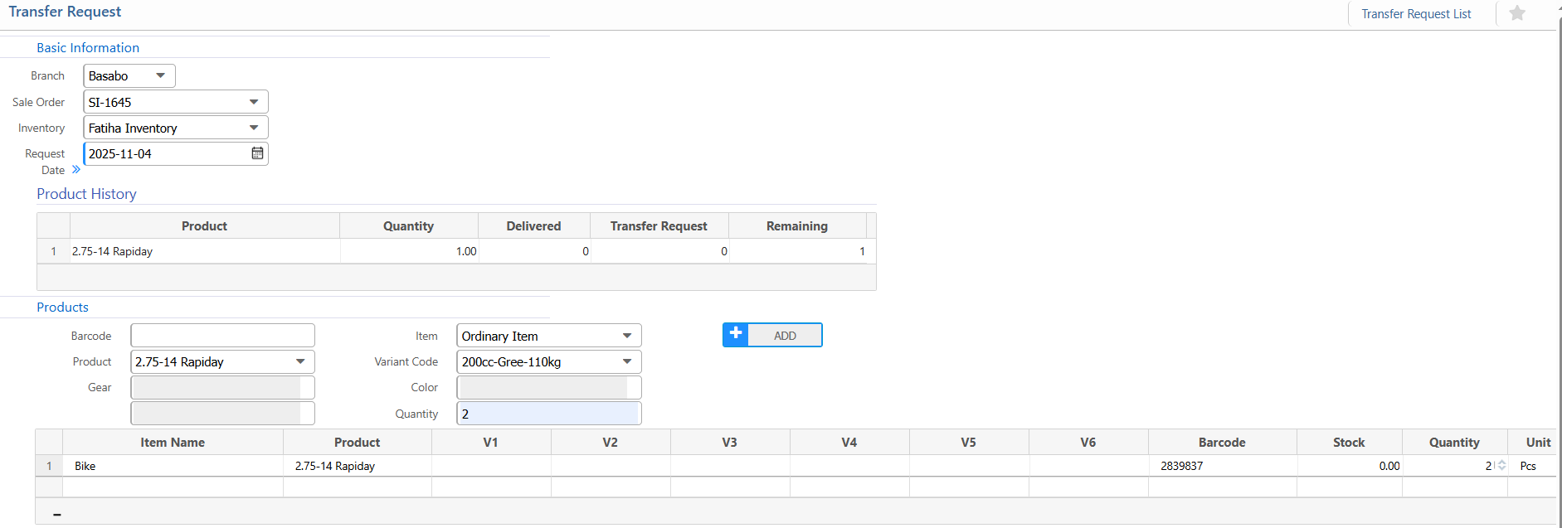
Task: Expand the Sale Order dropdown
Action: coord(254,102)
